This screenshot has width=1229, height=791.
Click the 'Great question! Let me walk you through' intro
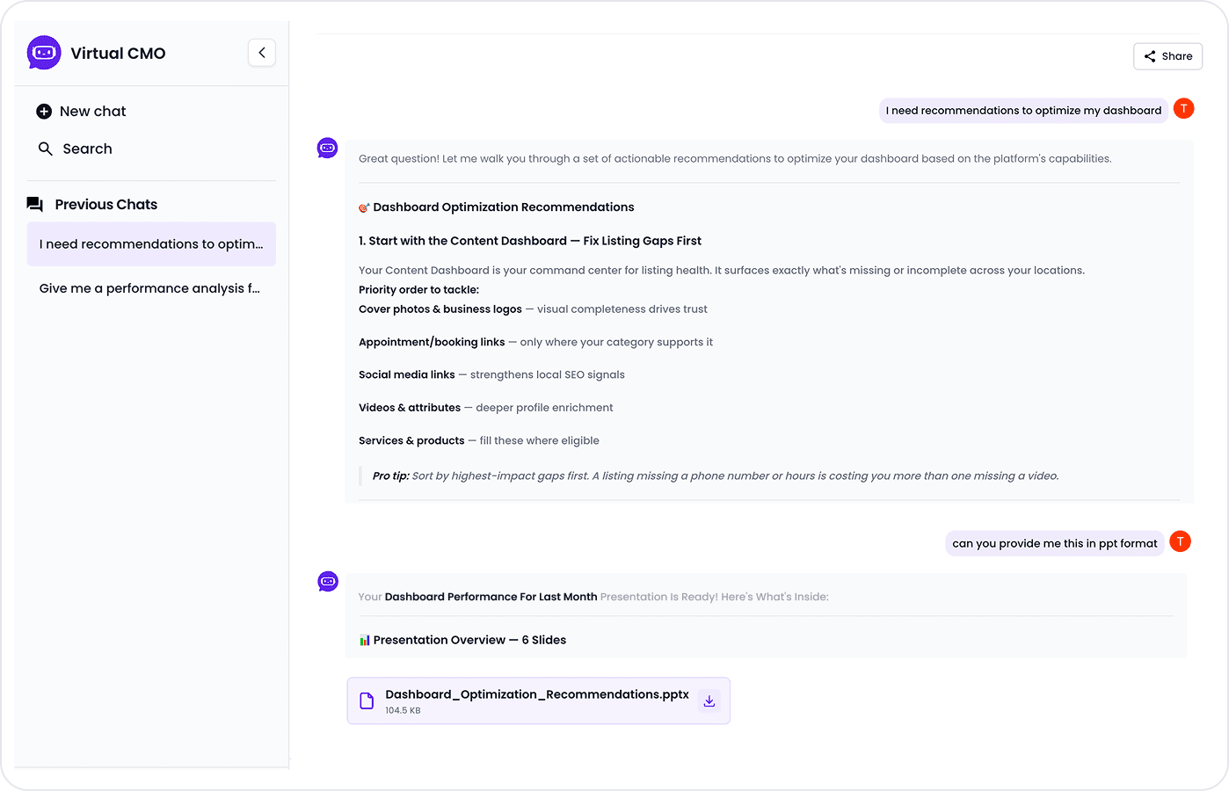(735, 159)
